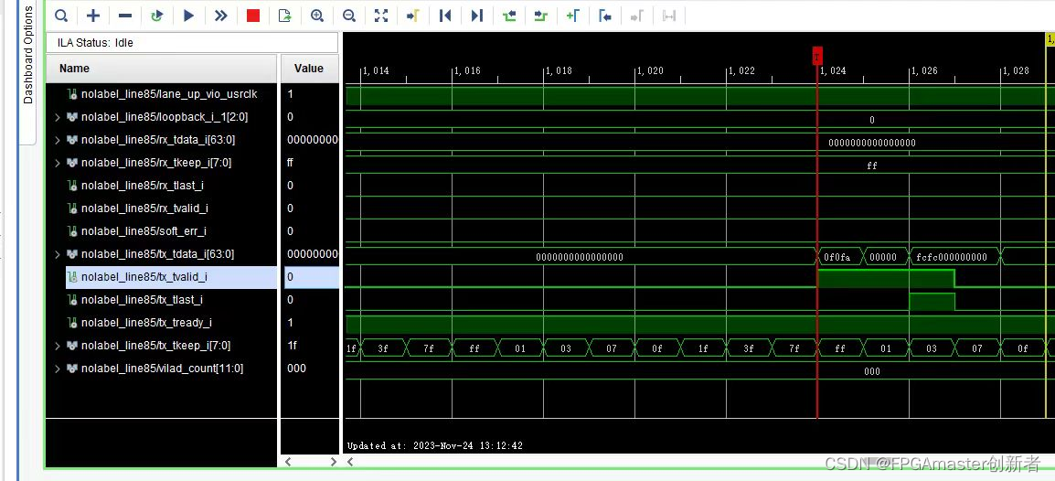The height and width of the screenshot is (481, 1055).
Task: Click the 'Updated at: 2023-Nov-24 13:12:42' text
Action: pos(434,445)
